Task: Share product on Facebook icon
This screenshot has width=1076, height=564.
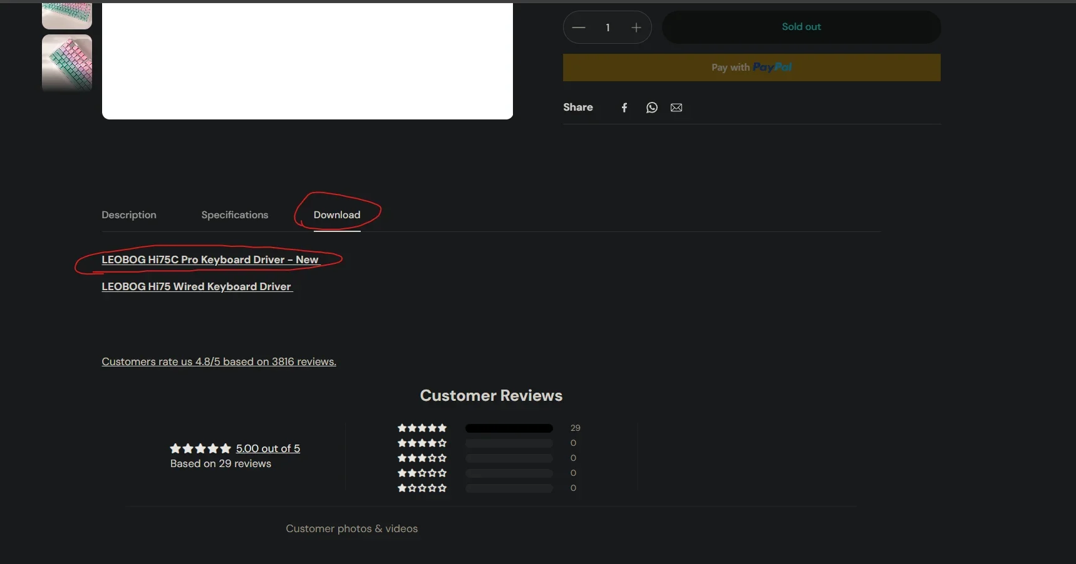Action: pos(624,108)
